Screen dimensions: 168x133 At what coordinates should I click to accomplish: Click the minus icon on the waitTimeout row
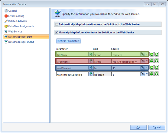152,67
